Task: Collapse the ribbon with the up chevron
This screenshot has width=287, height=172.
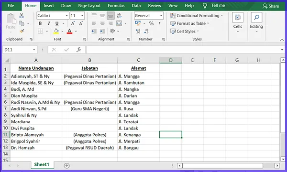Action: pos(282,40)
